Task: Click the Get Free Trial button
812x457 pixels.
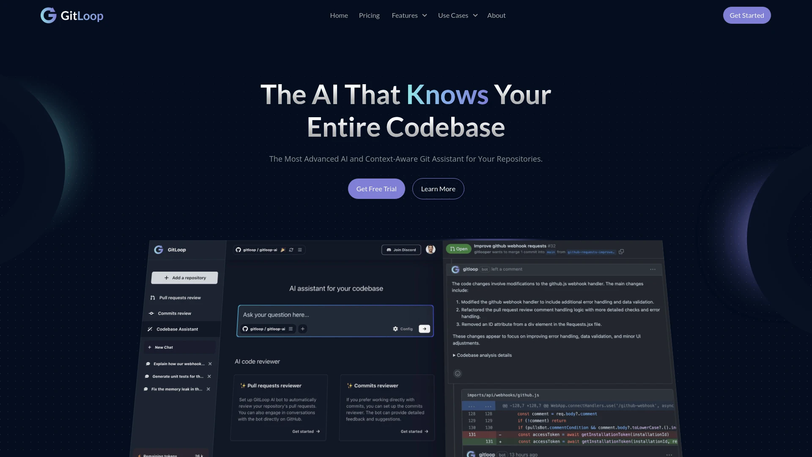Action: (x=376, y=189)
